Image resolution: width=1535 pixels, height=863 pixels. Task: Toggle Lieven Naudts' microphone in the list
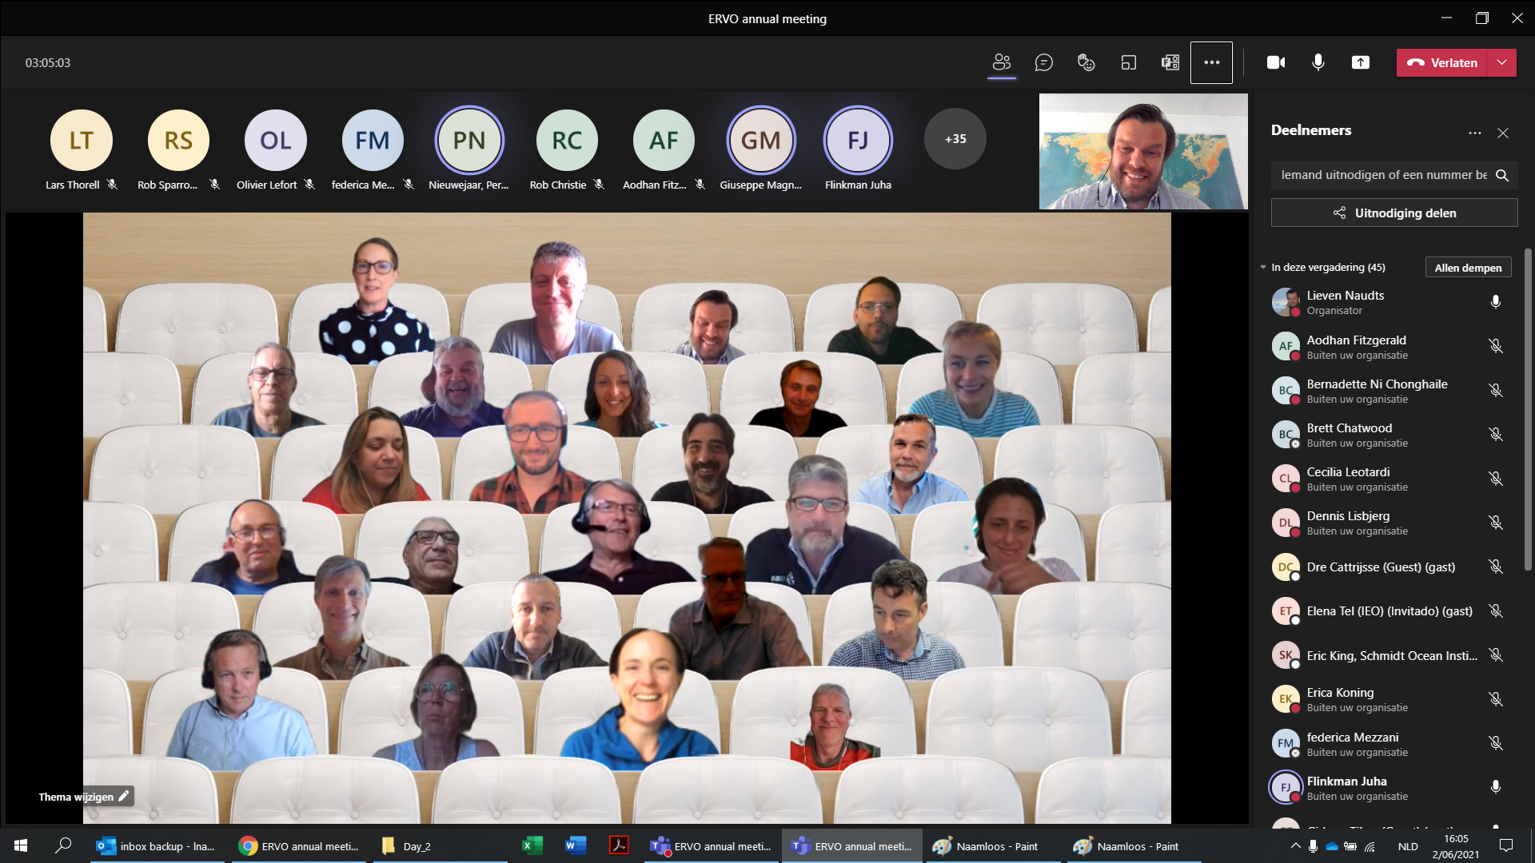1495,302
